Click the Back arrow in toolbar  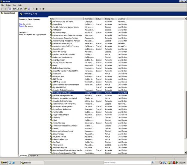[x=2, y=9]
